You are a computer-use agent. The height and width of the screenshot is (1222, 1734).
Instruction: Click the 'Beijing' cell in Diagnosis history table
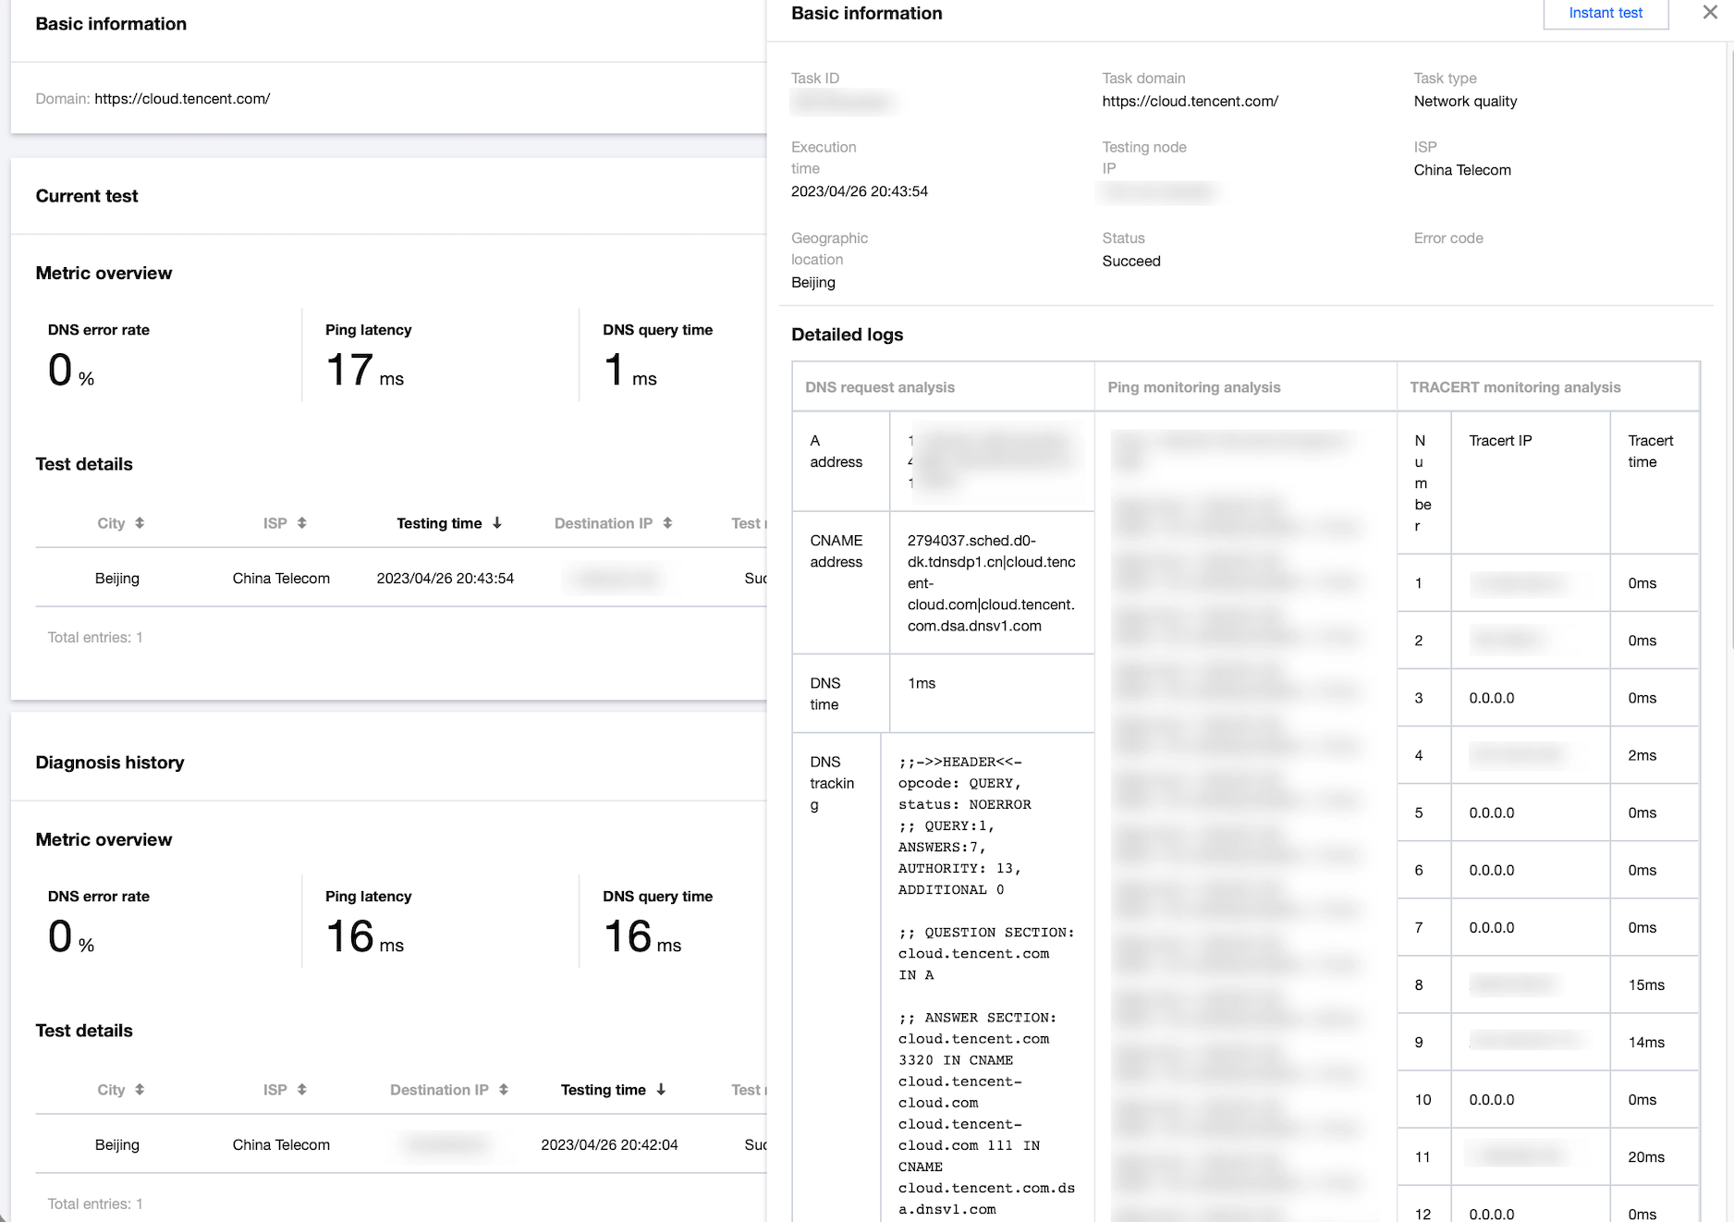click(117, 1145)
